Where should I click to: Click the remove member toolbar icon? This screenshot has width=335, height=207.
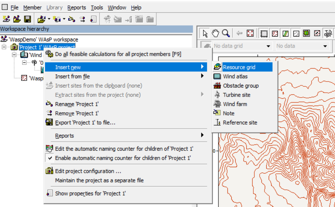pyautogui.click(x=83, y=19)
